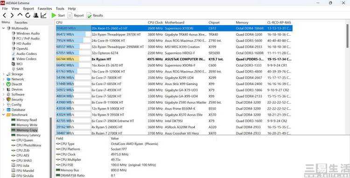350x178 pixels.
Task: Expand the Storage tree node
Action: coord(3,74)
